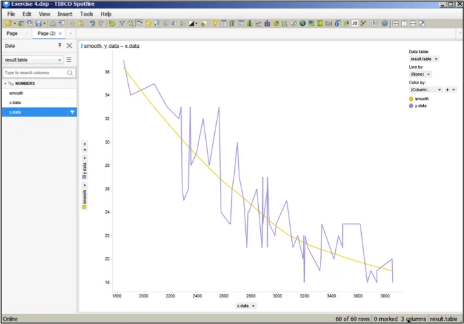Image resolution: width=464 pixels, height=324 pixels.
Task: Insert a Bar Chart visualization
Action: click(250, 23)
